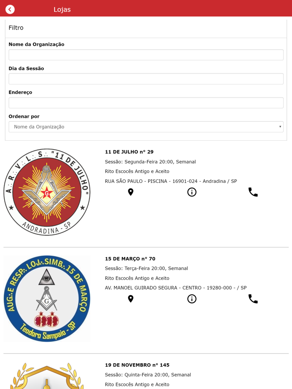Image resolution: width=292 pixels, height=389 pixels.
Task: Show info for 15 DE MARÇO nº 70
Action: pyautogui.click(x=191, y=299)
